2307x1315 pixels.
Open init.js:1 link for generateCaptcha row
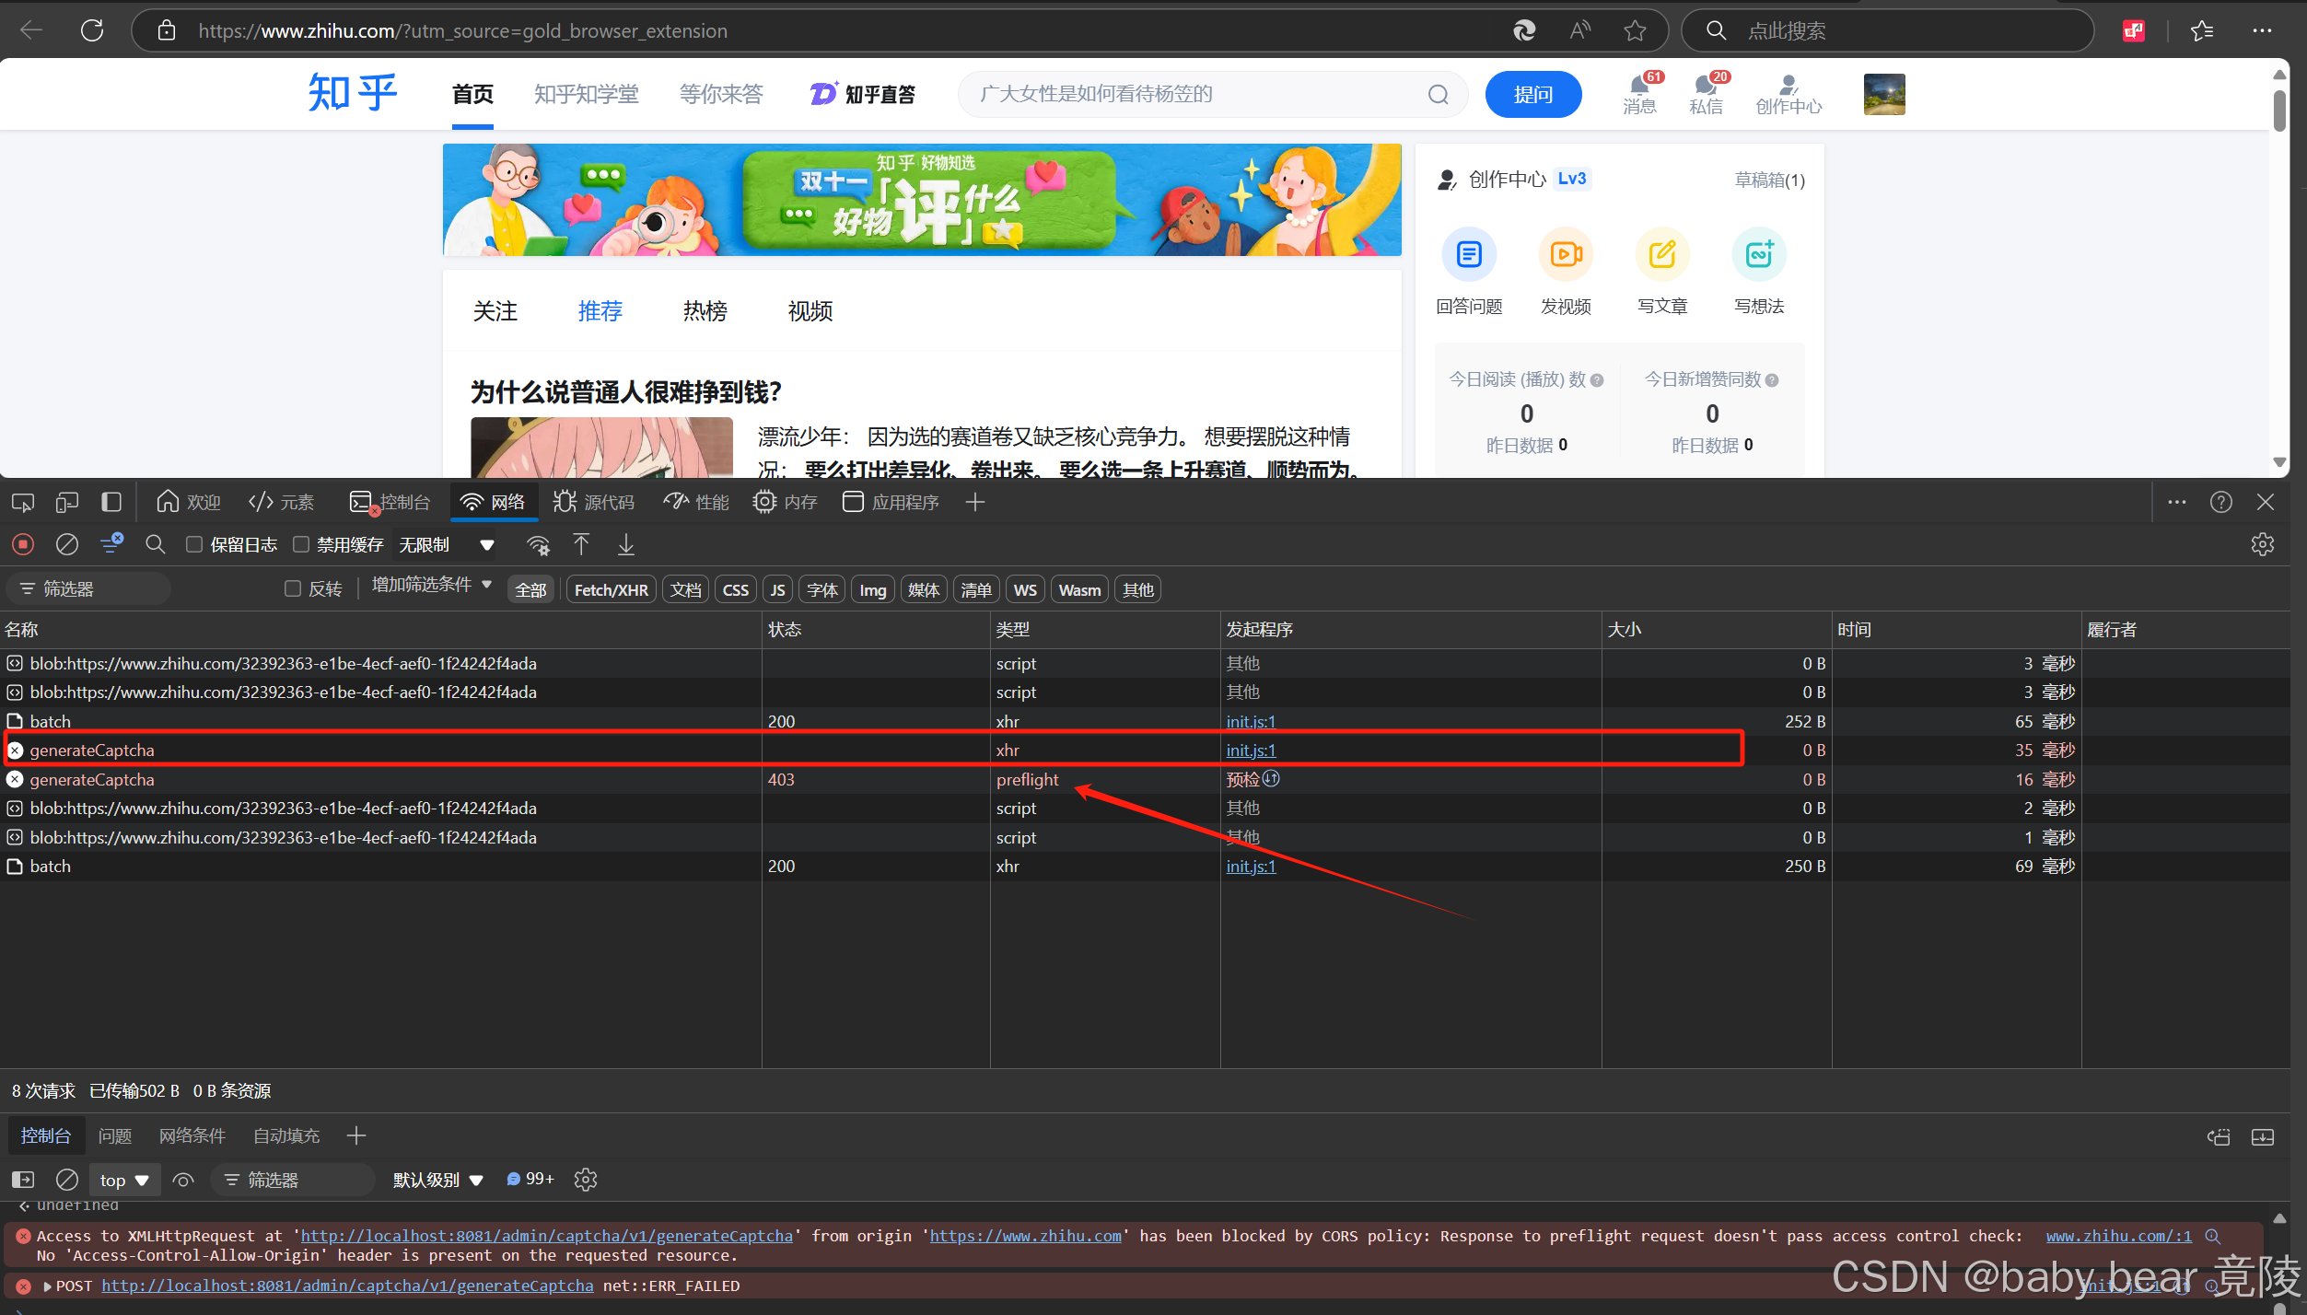pos(1251,751)
